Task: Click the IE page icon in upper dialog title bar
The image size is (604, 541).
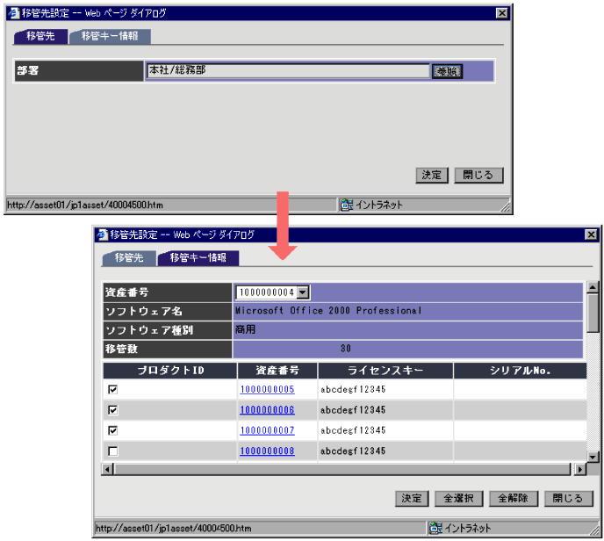Action: point(13,13)
